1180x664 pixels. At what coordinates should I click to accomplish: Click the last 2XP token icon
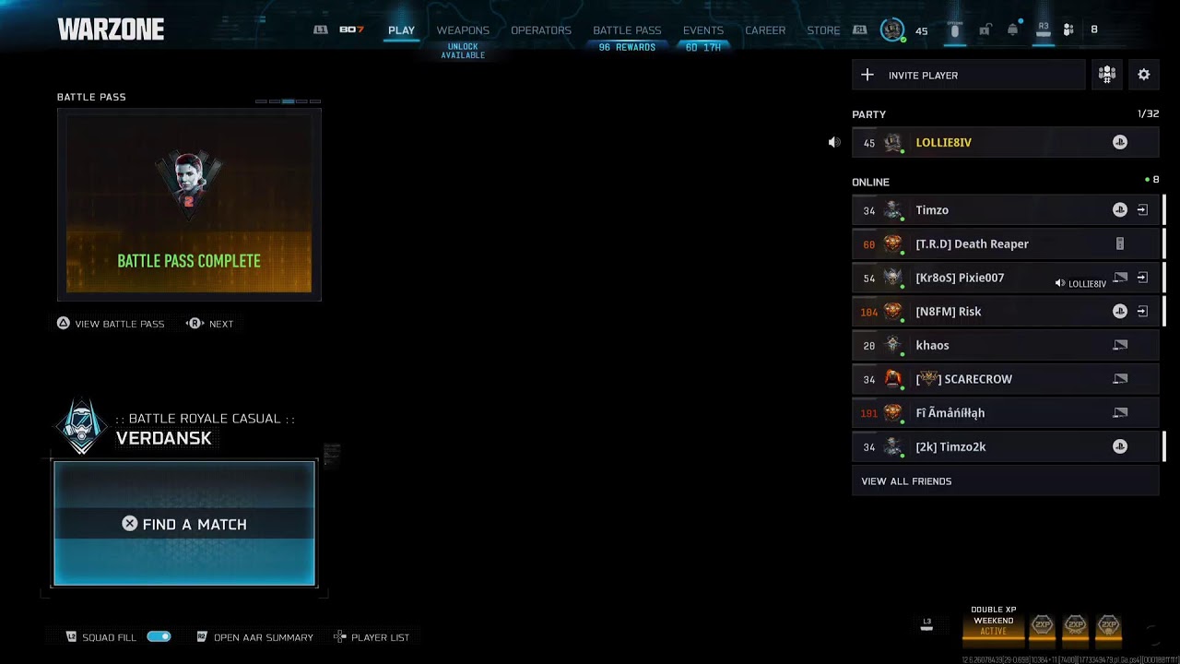(x=1108, y=626)
